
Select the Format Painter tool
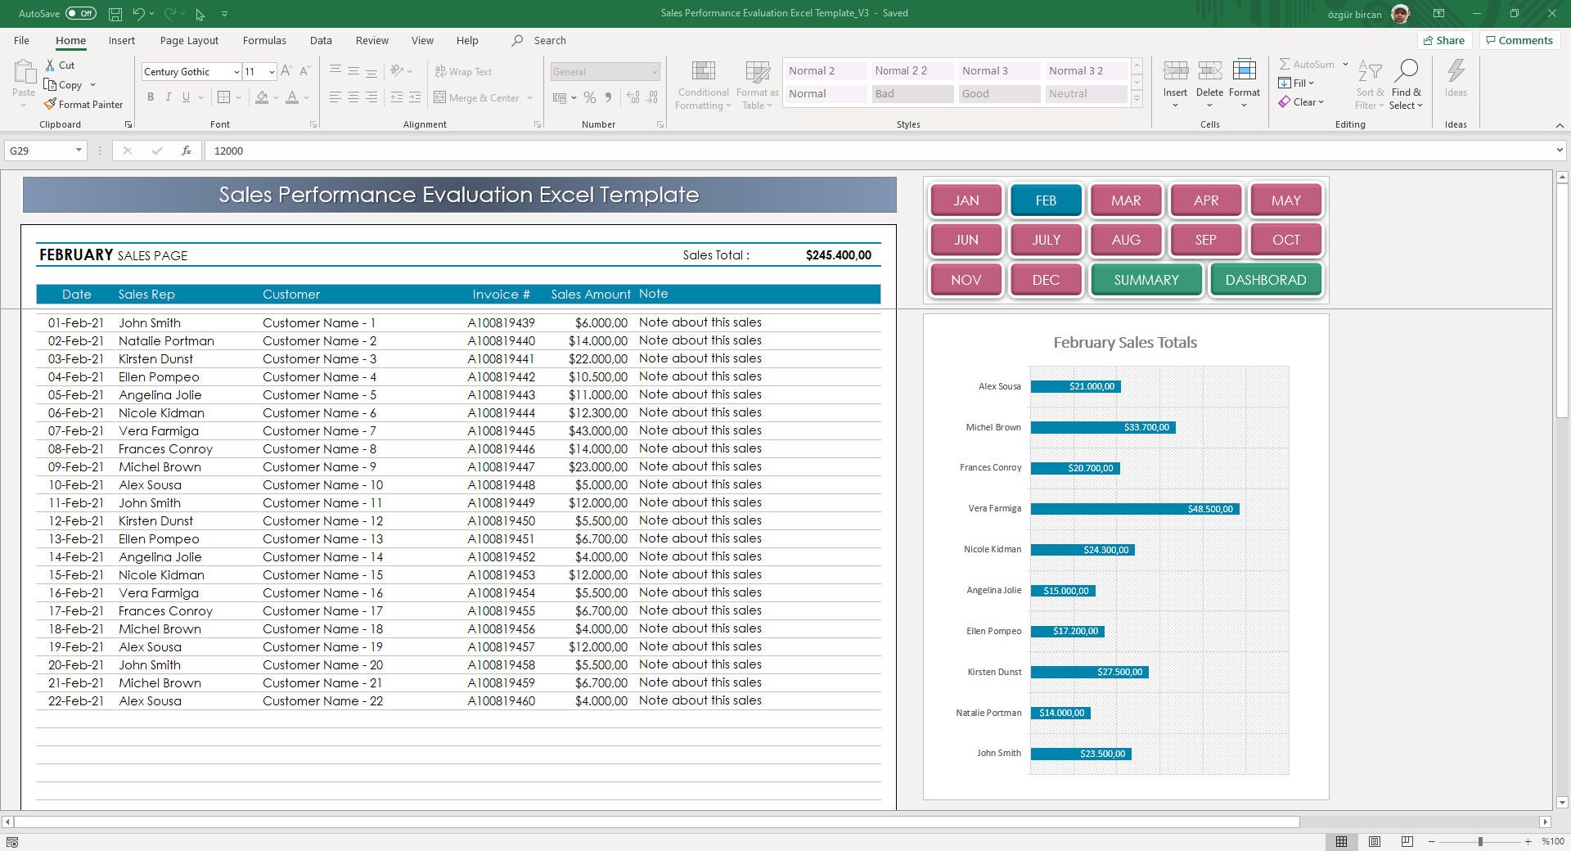(x=84, y=104)
